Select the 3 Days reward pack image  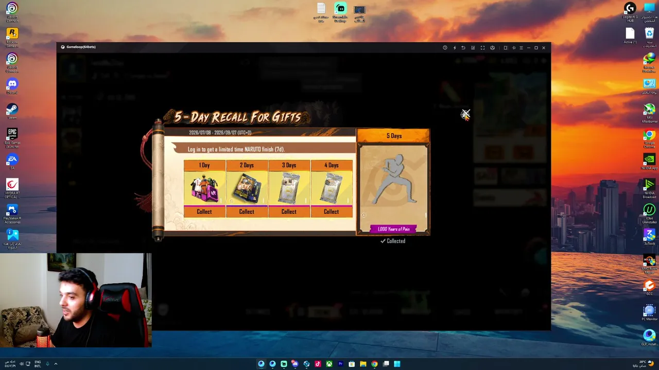[289, 188]
